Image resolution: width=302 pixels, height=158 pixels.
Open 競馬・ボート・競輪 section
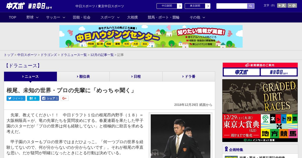click(164, 17)
